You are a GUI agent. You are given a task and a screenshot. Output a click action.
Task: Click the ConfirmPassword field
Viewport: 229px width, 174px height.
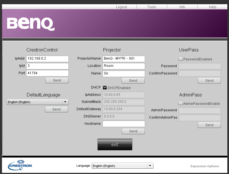tap(200, 73)
